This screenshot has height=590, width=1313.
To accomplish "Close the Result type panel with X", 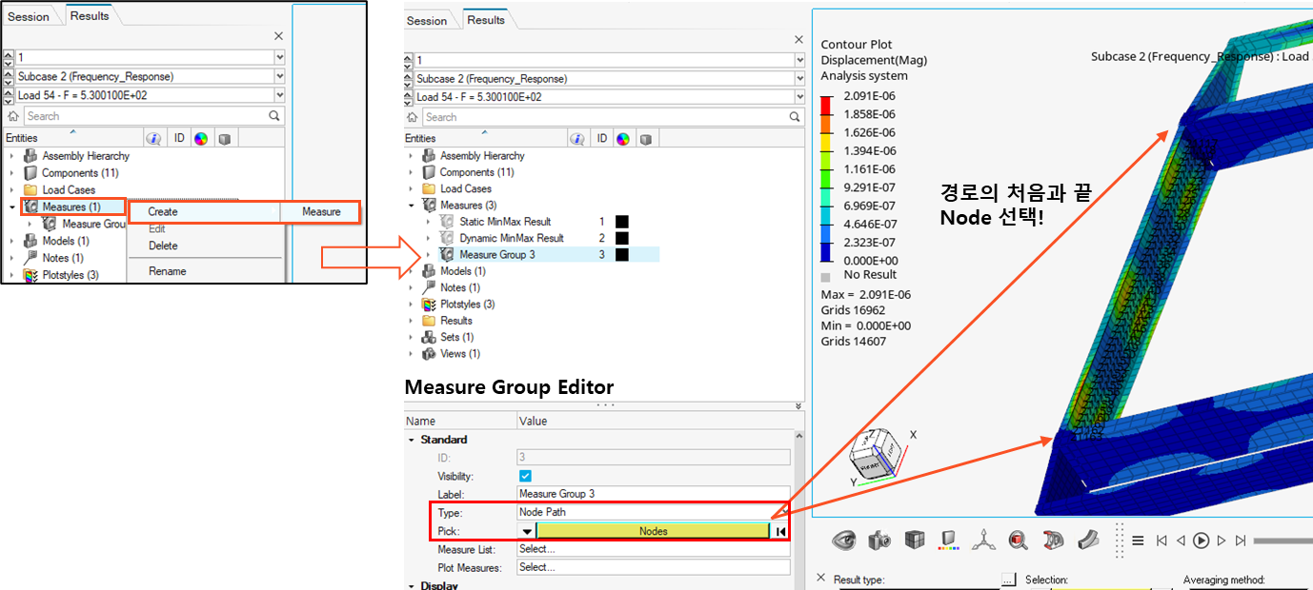I will pos(821,578).
